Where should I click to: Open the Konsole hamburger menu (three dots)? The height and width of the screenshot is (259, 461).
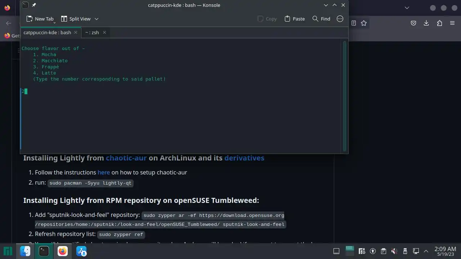(x=340, y=19)
